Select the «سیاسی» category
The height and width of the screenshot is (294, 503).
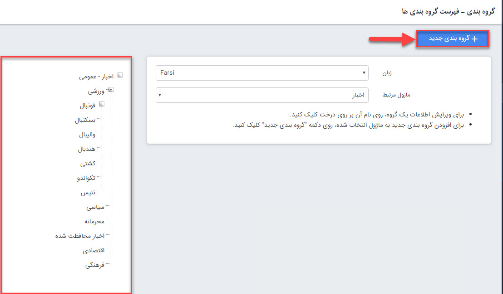click(x=95, y=207)
